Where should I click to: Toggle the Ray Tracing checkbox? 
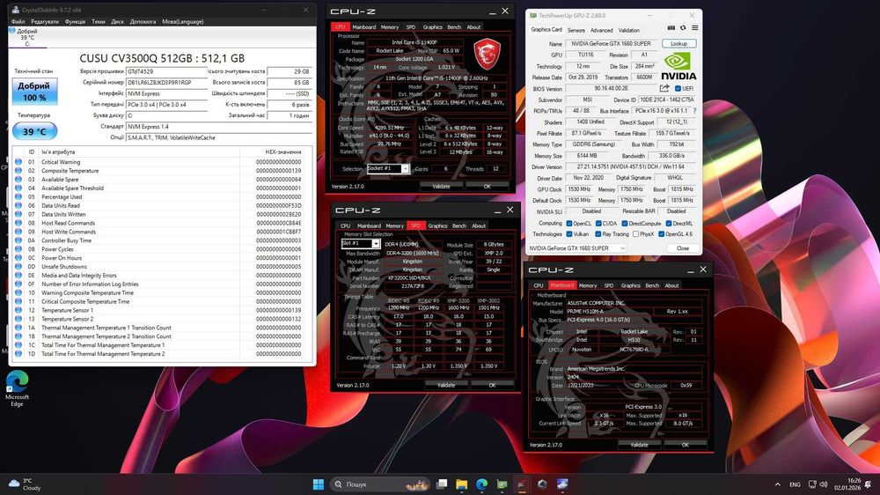click(598, 233)
